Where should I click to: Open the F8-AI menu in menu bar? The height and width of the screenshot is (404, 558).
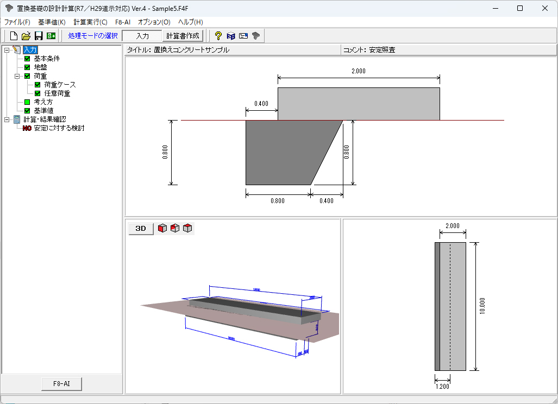123,22
